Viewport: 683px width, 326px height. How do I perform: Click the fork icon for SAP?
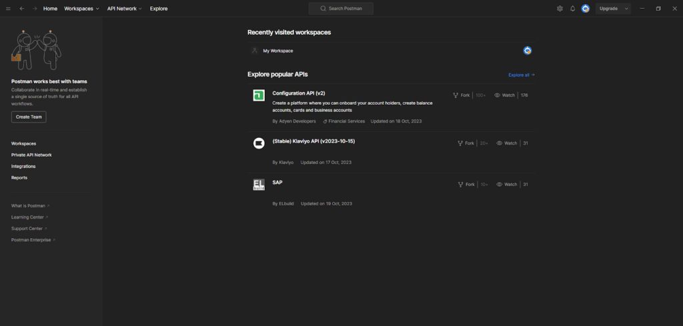coord(460,185)
